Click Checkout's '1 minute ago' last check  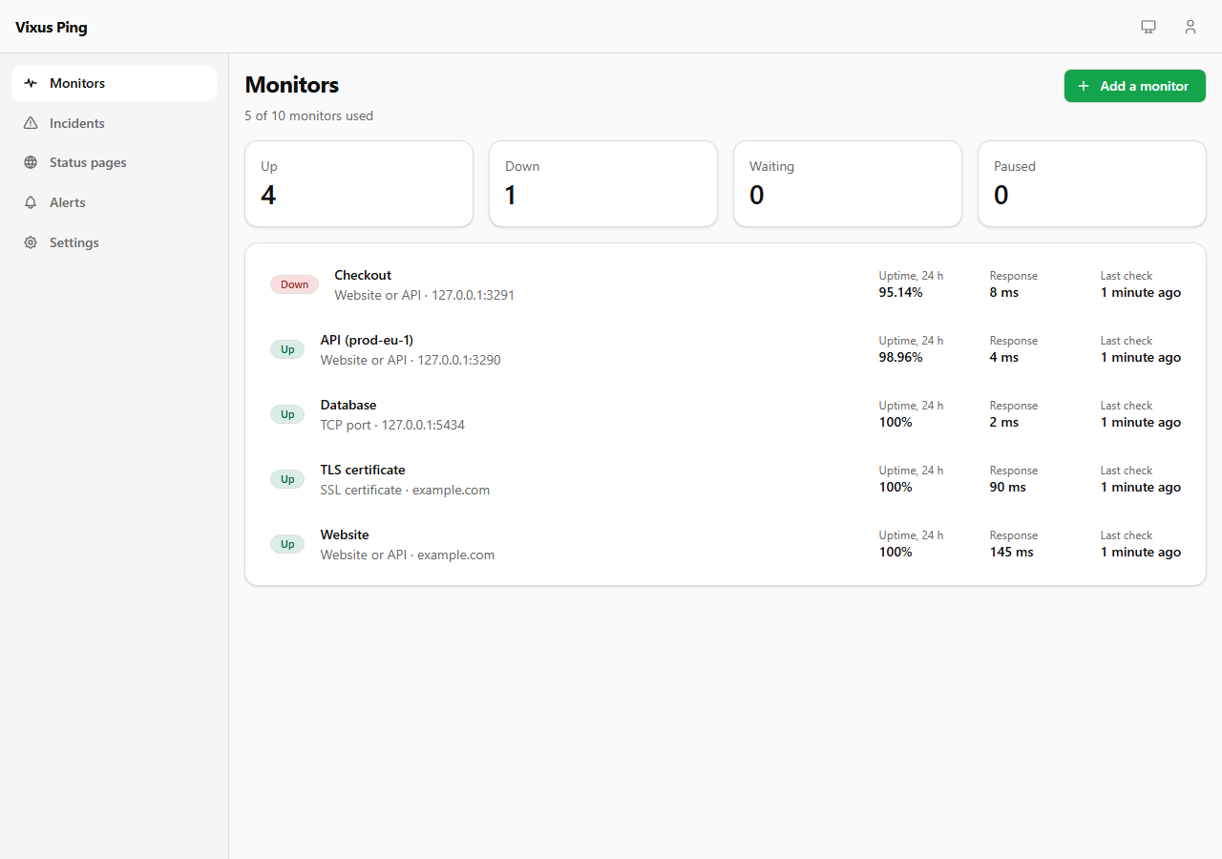click(1141, 292)
